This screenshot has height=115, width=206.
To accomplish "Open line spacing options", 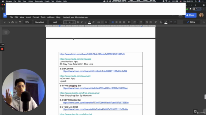I will tap(129, 22).
